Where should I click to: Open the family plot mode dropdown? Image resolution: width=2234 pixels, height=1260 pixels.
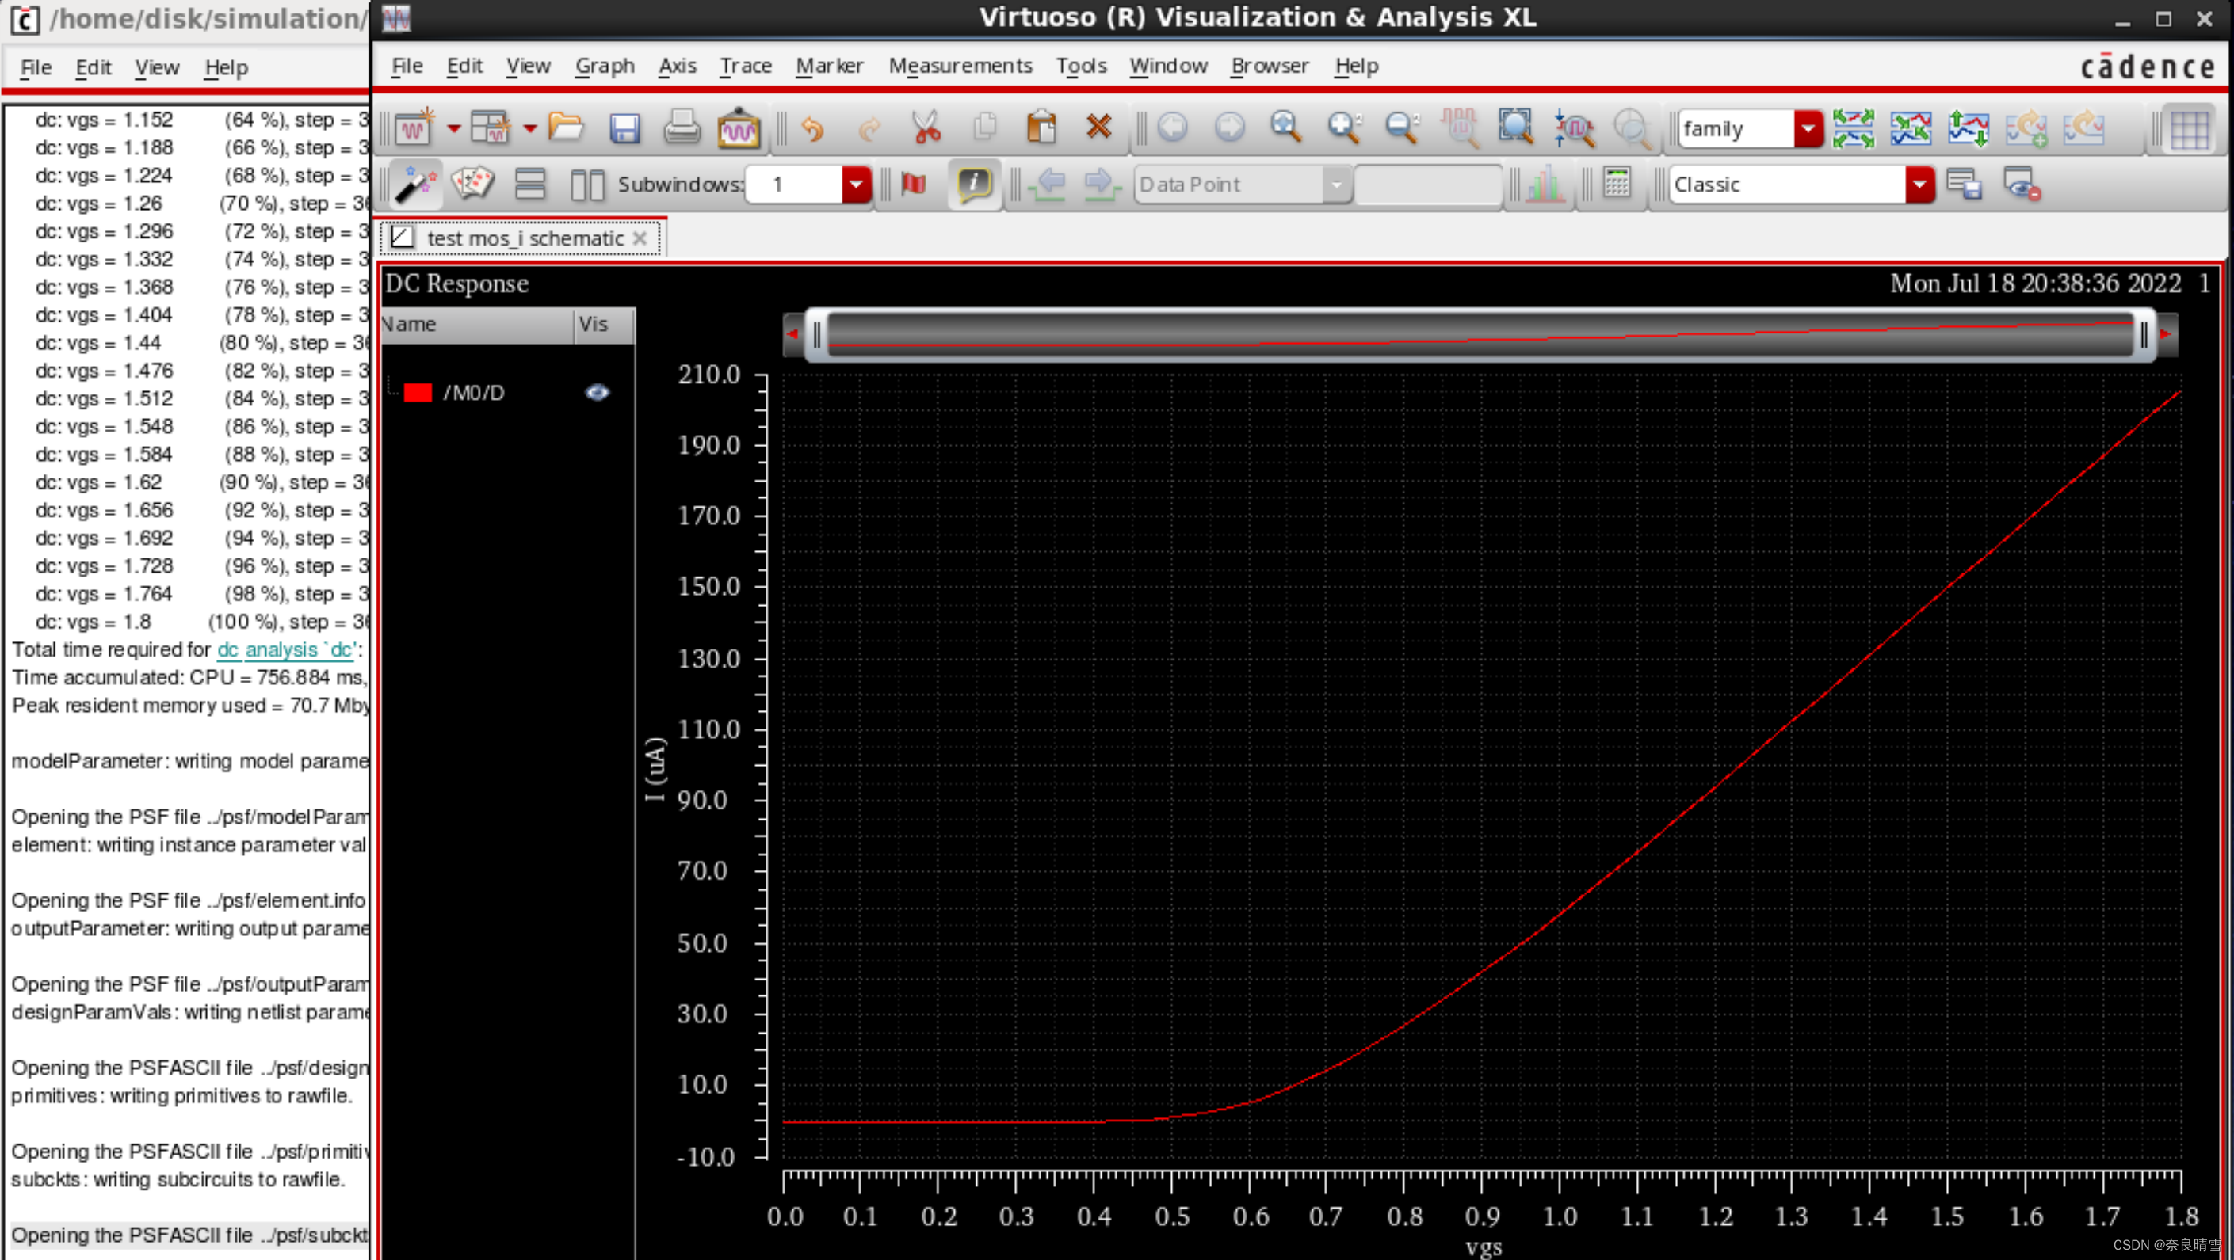click(1808, 129)
